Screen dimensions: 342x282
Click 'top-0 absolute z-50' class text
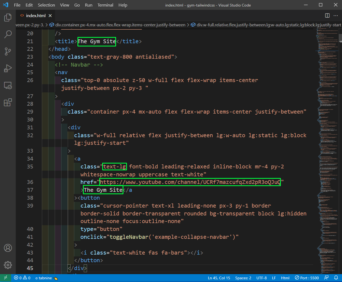pos(114,80)
